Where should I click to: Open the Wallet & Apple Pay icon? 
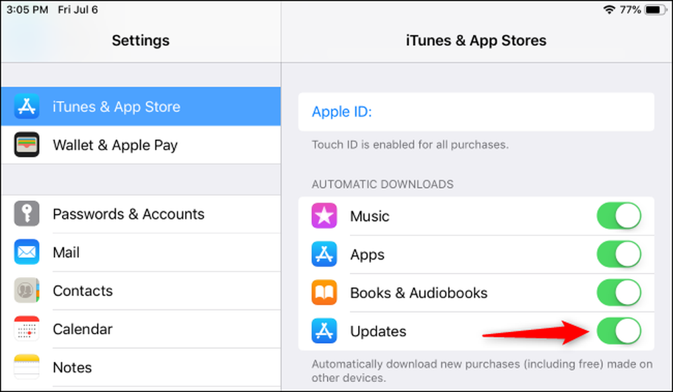coord(27,145)
